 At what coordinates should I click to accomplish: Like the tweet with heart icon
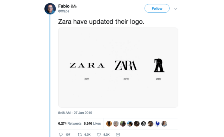(99, 134)
